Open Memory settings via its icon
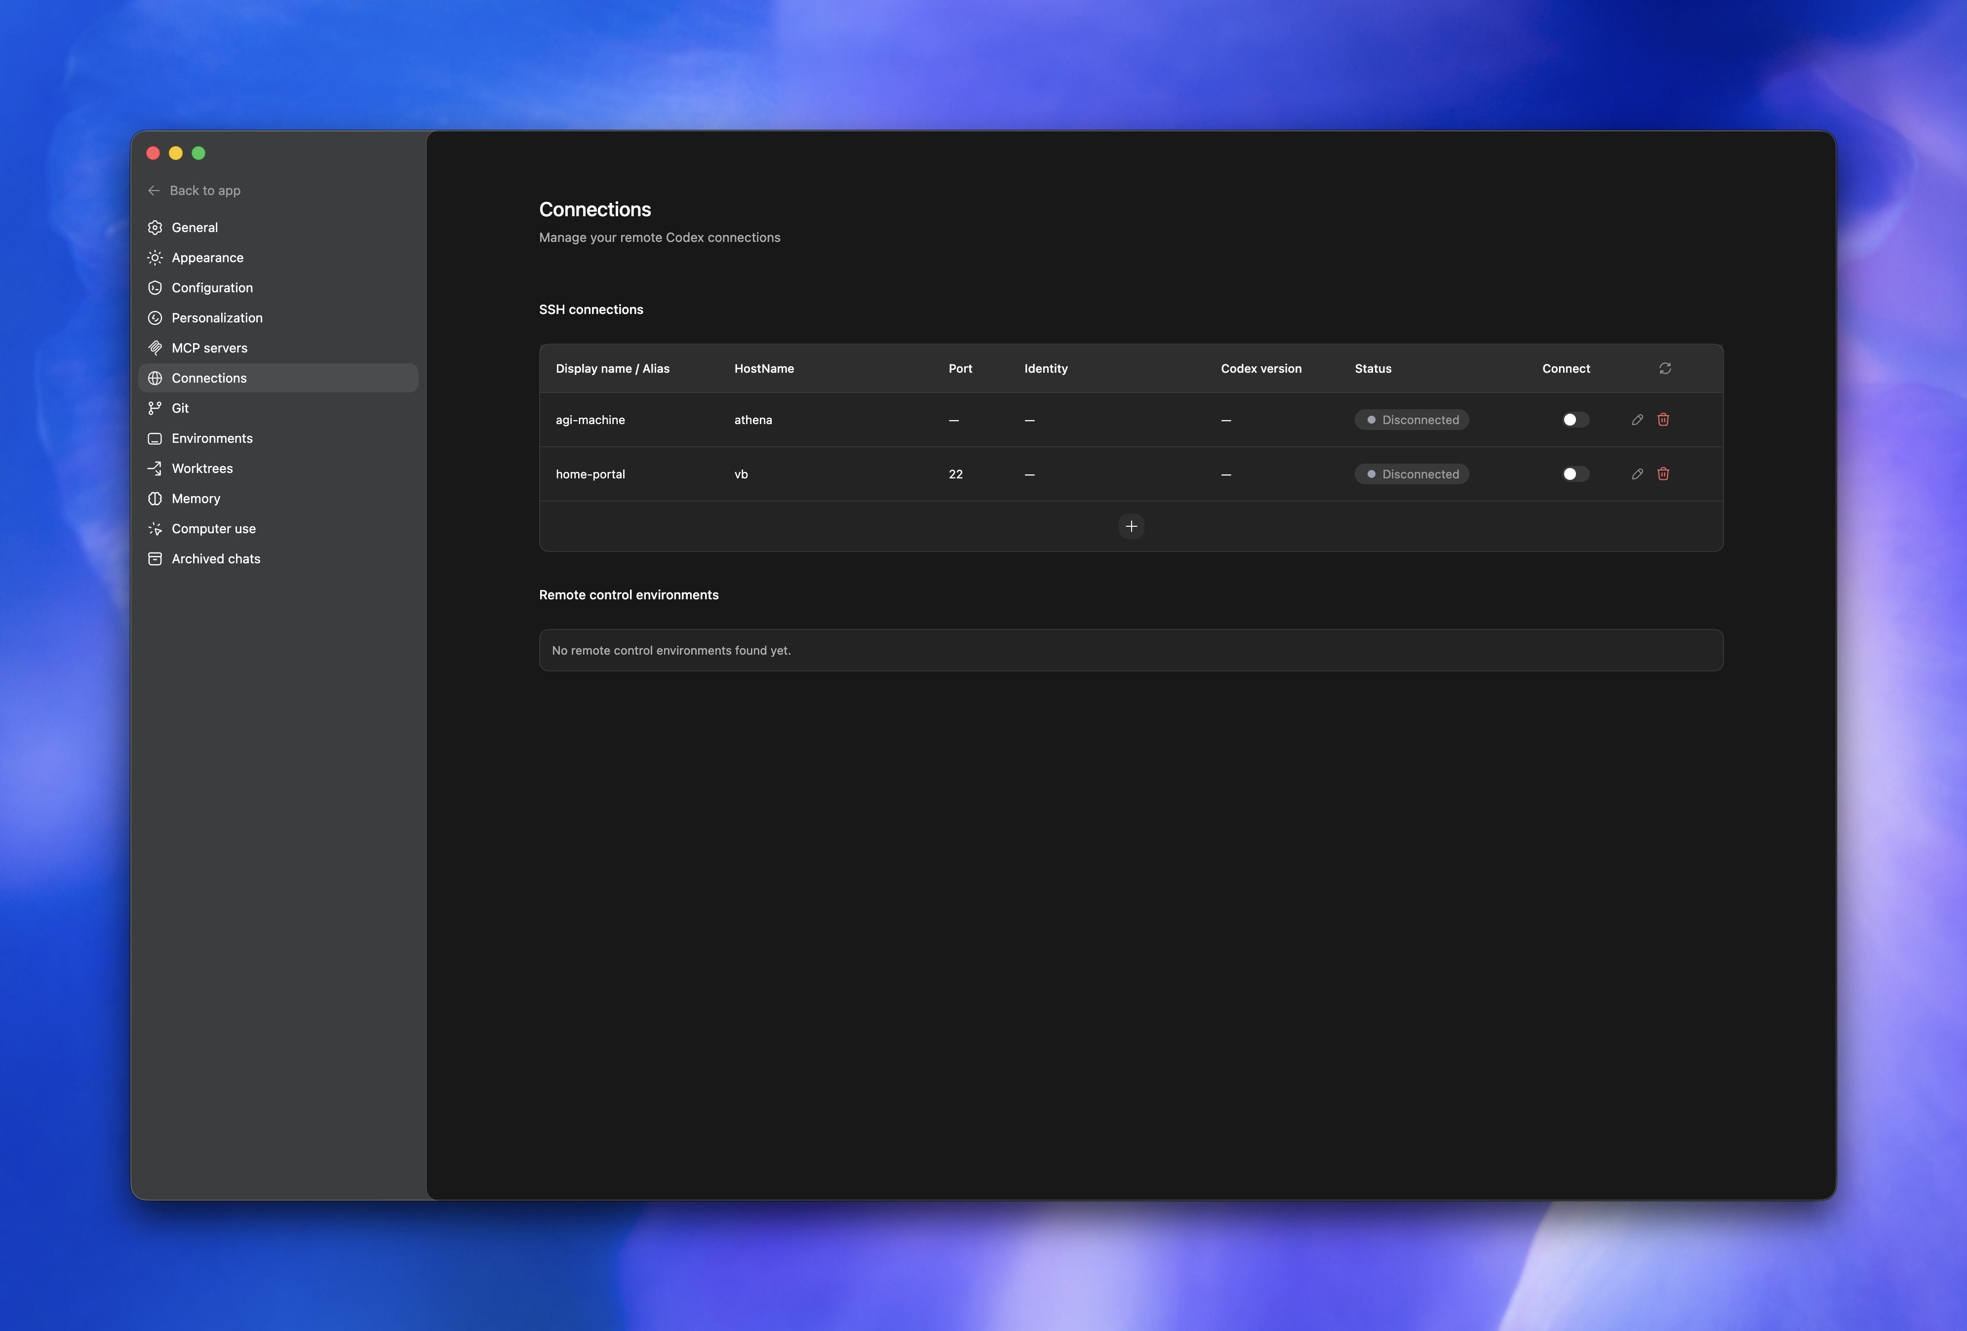The width and height of the screenshot is (1967, 1331). click(x=155, y=499)
